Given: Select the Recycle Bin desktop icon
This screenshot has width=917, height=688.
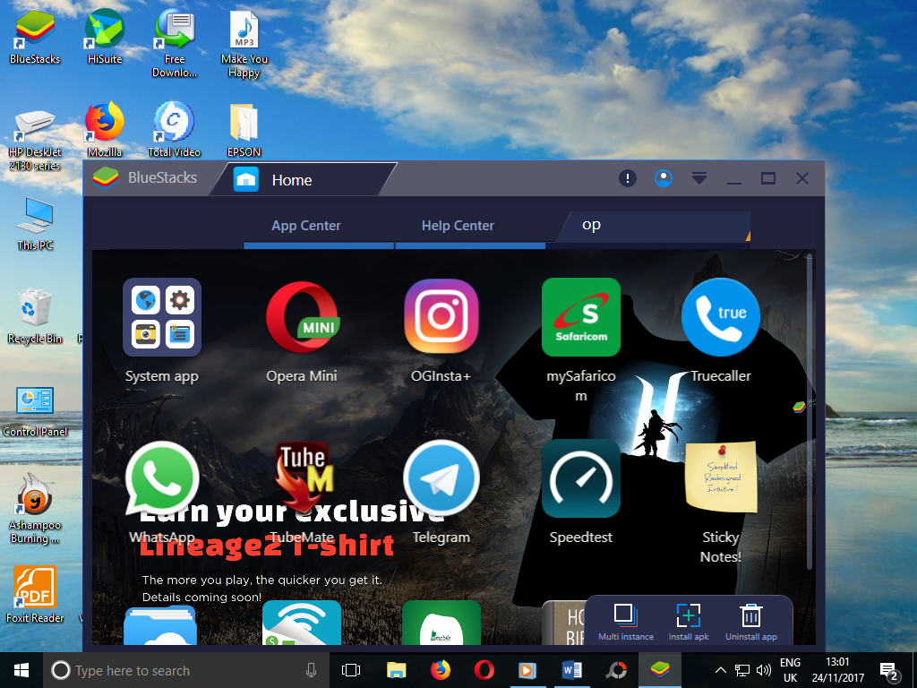Looking at the screenshot, I should (35, 316).
